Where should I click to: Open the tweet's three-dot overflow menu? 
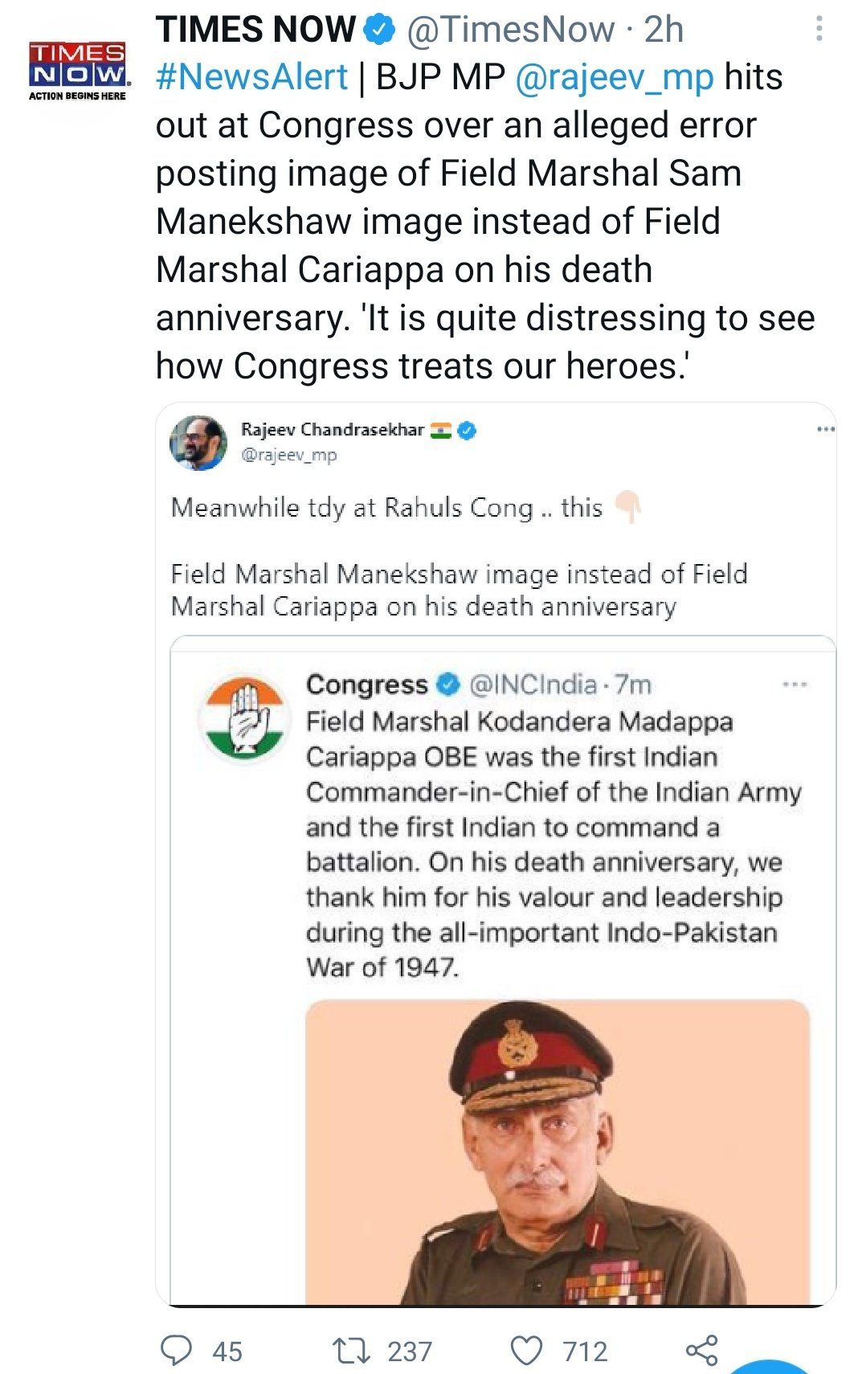coord(819,29)
